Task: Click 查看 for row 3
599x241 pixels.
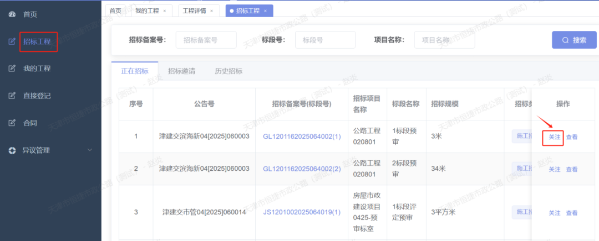Action: coord(572,213)
